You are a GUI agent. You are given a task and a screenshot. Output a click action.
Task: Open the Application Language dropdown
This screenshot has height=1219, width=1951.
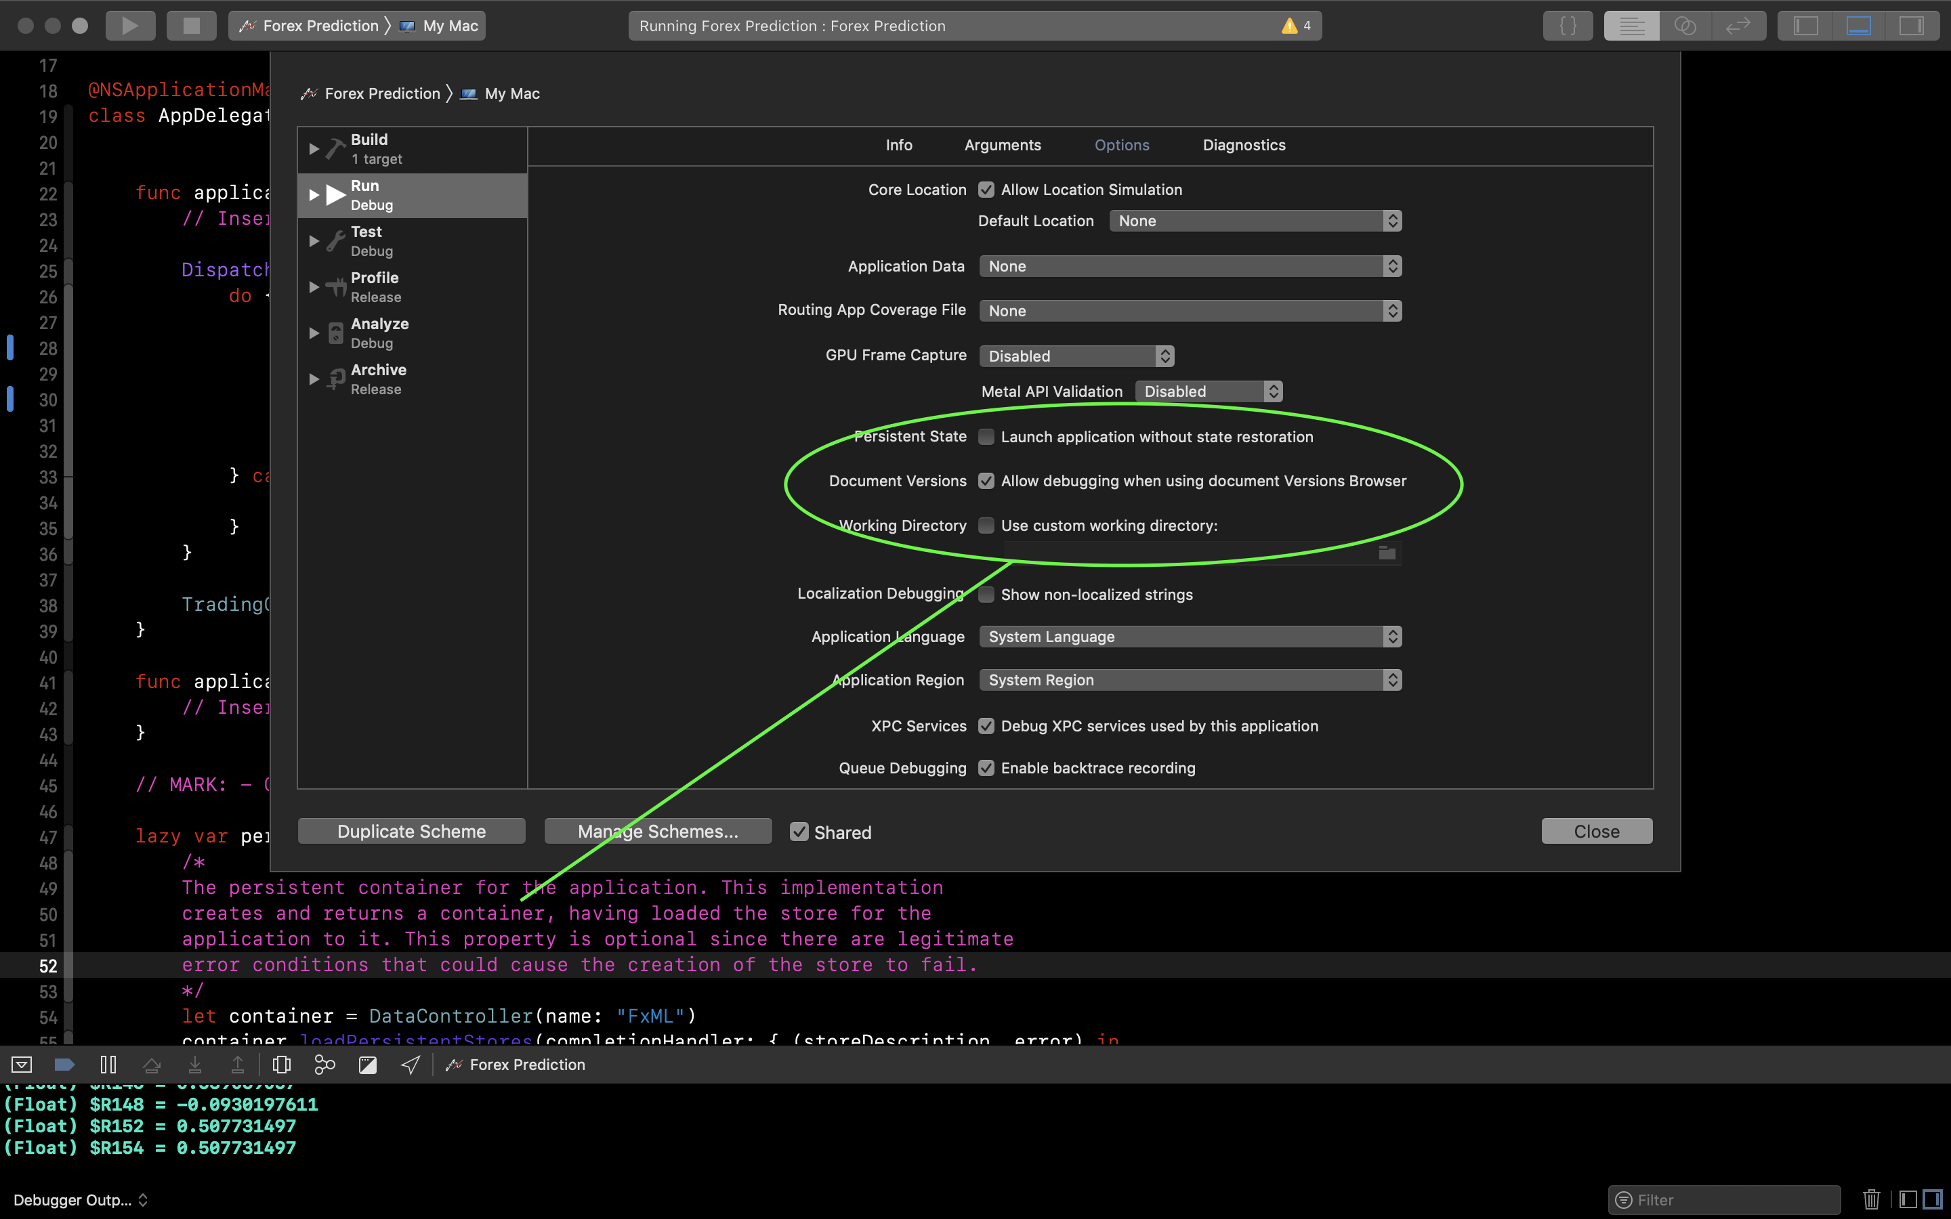[1190, 637]
